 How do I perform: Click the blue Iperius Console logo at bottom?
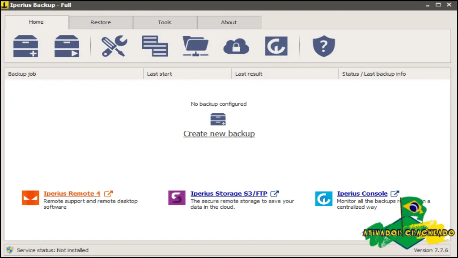point(324,198)
